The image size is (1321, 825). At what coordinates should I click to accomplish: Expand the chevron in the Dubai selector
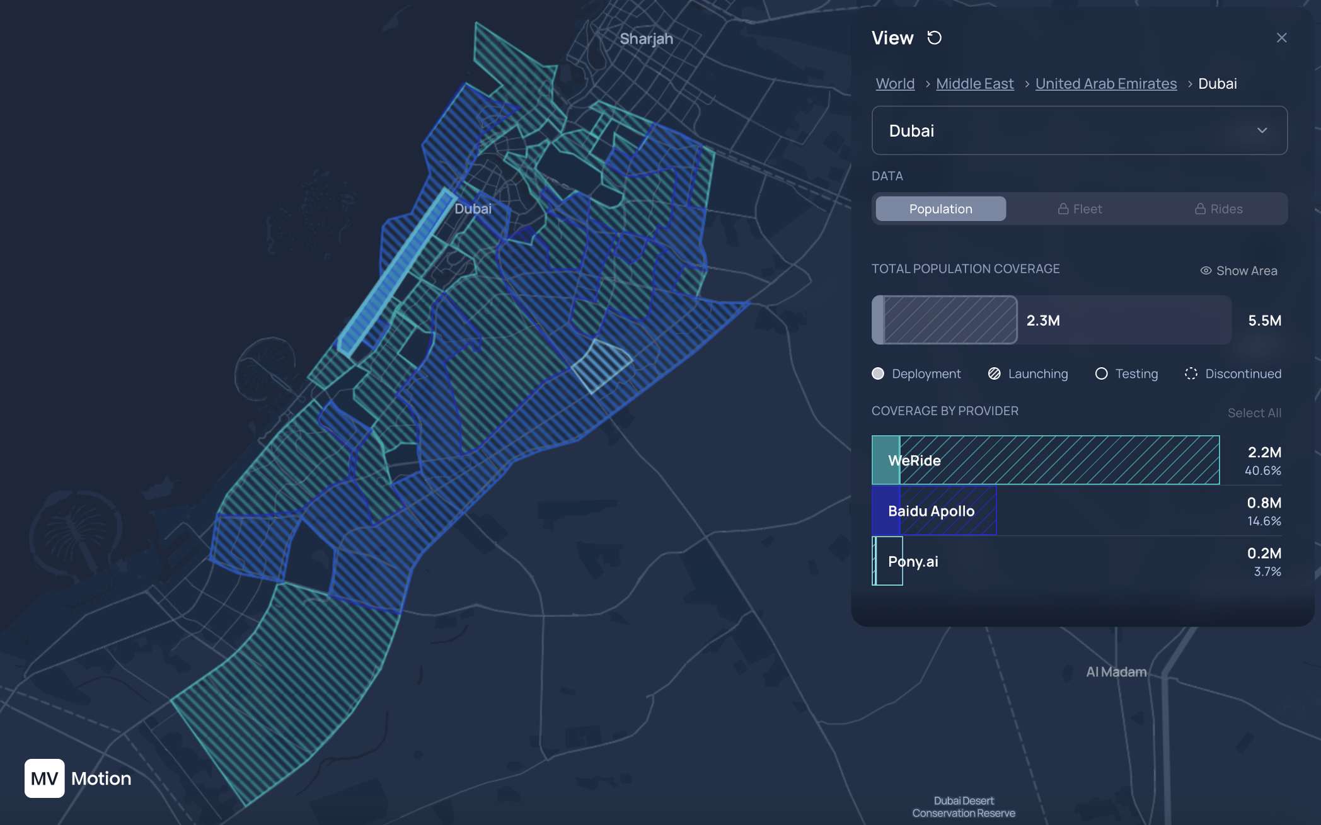click(x=1262, y=130)
